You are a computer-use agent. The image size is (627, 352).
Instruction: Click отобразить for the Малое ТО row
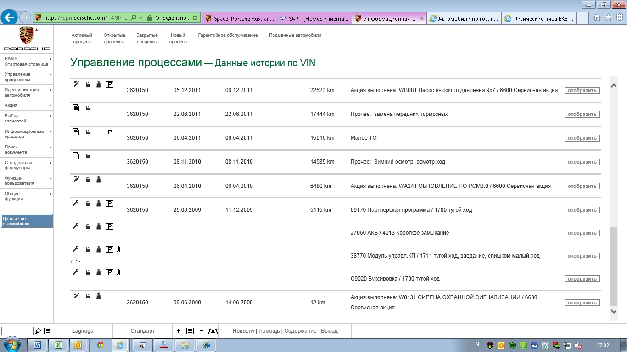(582, 138)
